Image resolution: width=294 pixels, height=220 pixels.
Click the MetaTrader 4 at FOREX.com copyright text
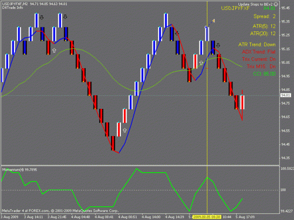point(60,211)
